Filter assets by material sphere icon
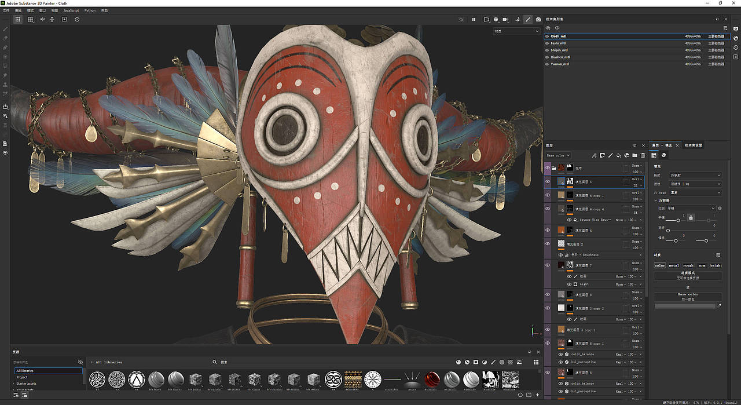The height and width of the screenshot is (405, 741). coord(458,362)
